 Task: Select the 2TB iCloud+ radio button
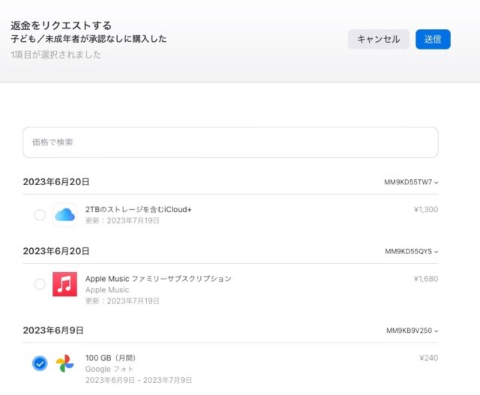pyautogui.click(x=40, y=215)
